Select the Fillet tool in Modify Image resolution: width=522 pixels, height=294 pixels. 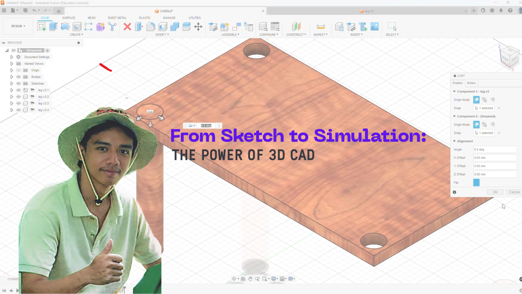click(x=151, y=26)
